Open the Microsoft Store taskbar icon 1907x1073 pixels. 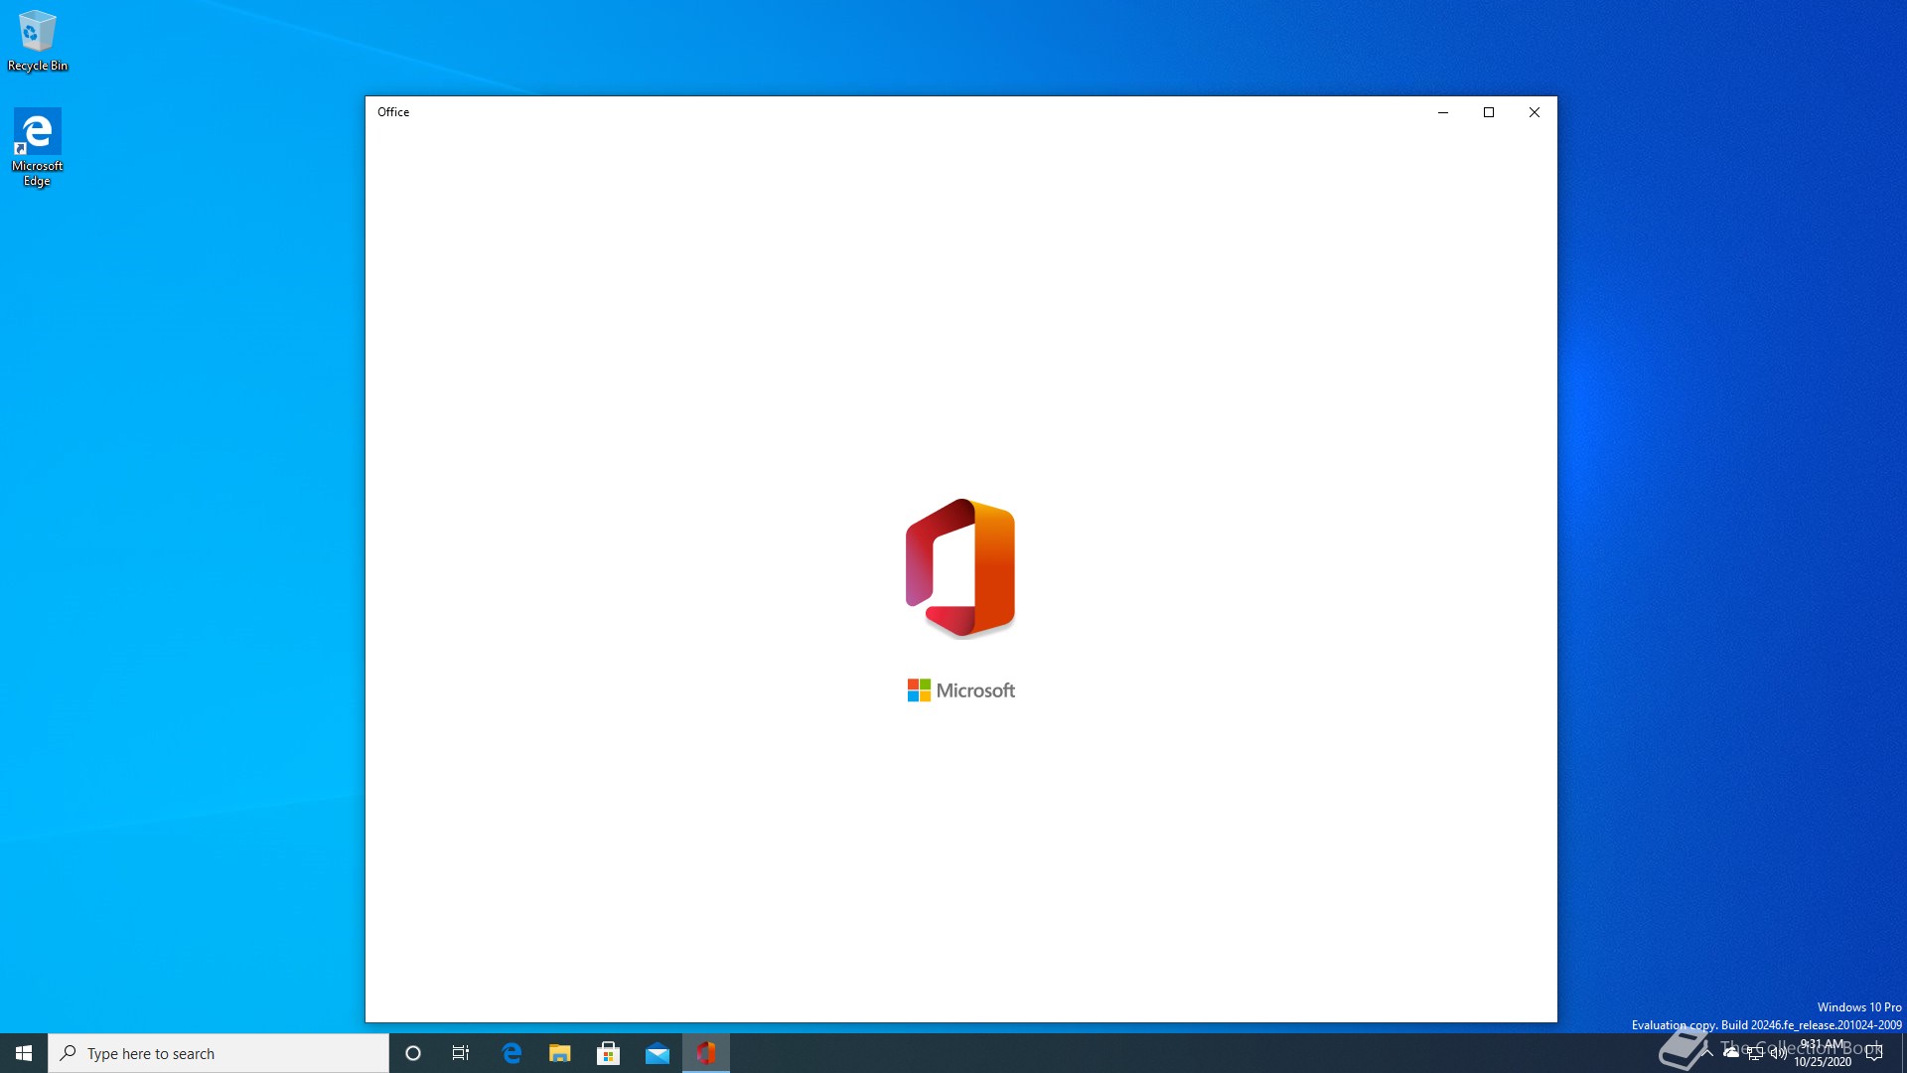609,1053
